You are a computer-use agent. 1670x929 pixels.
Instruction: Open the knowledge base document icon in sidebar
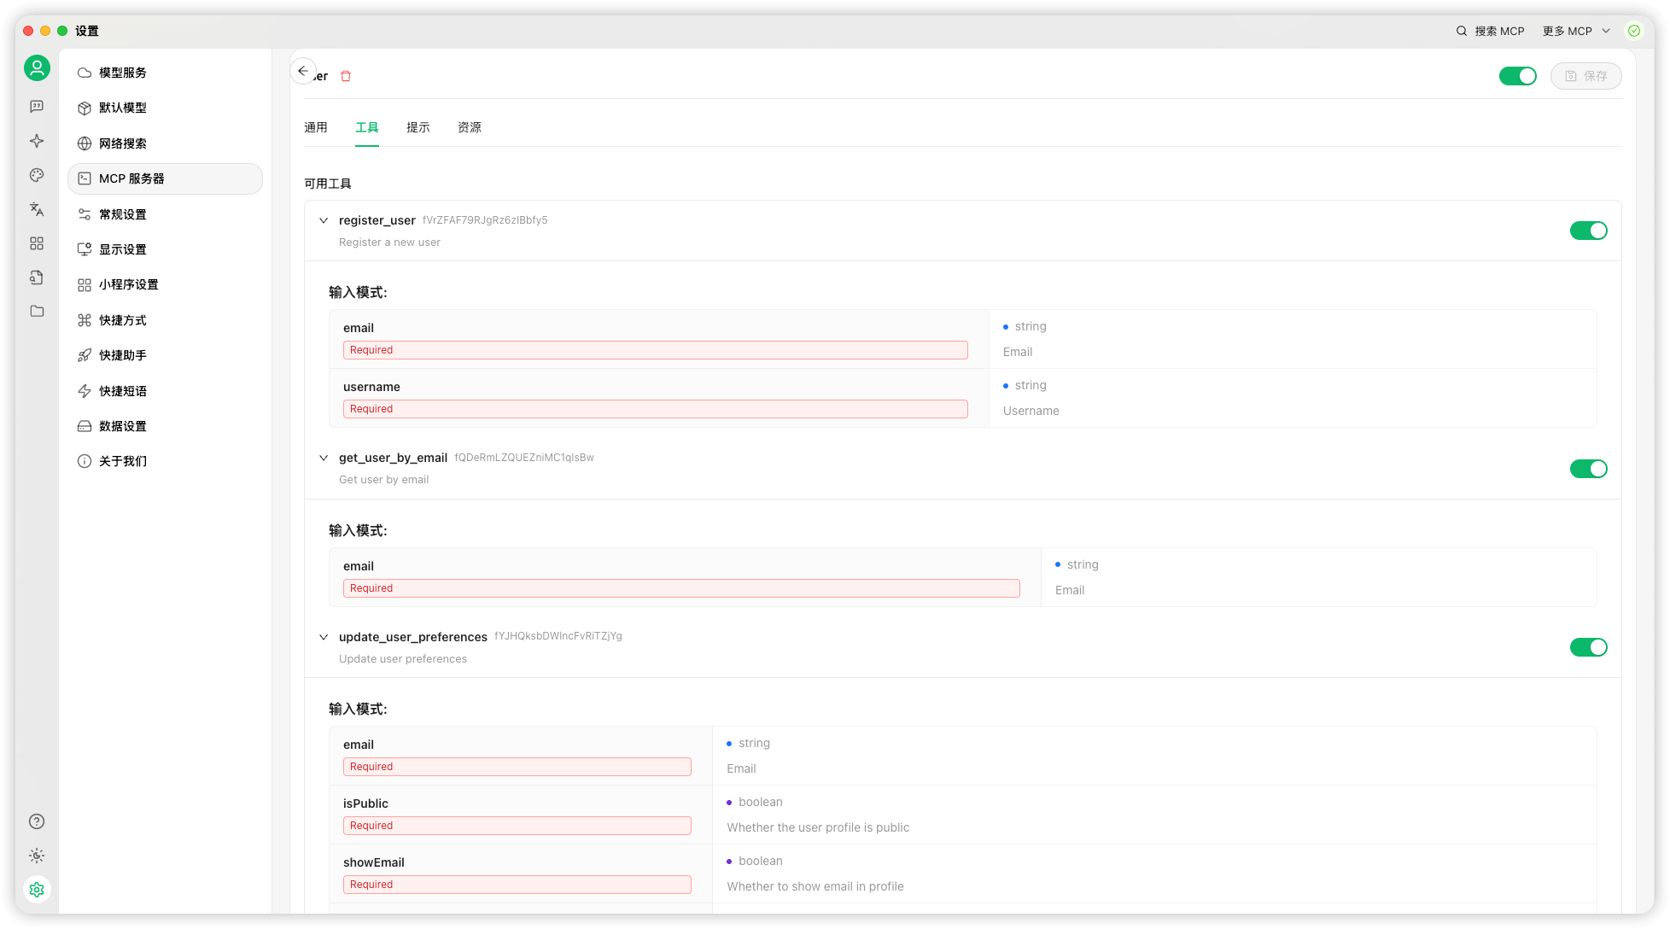(37, 278)
